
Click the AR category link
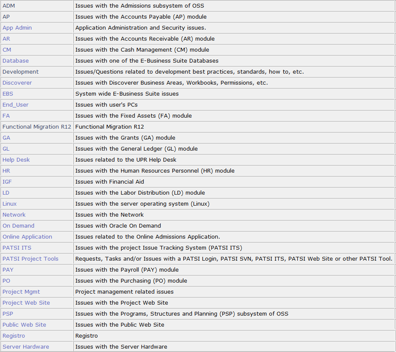coord(6,39)
